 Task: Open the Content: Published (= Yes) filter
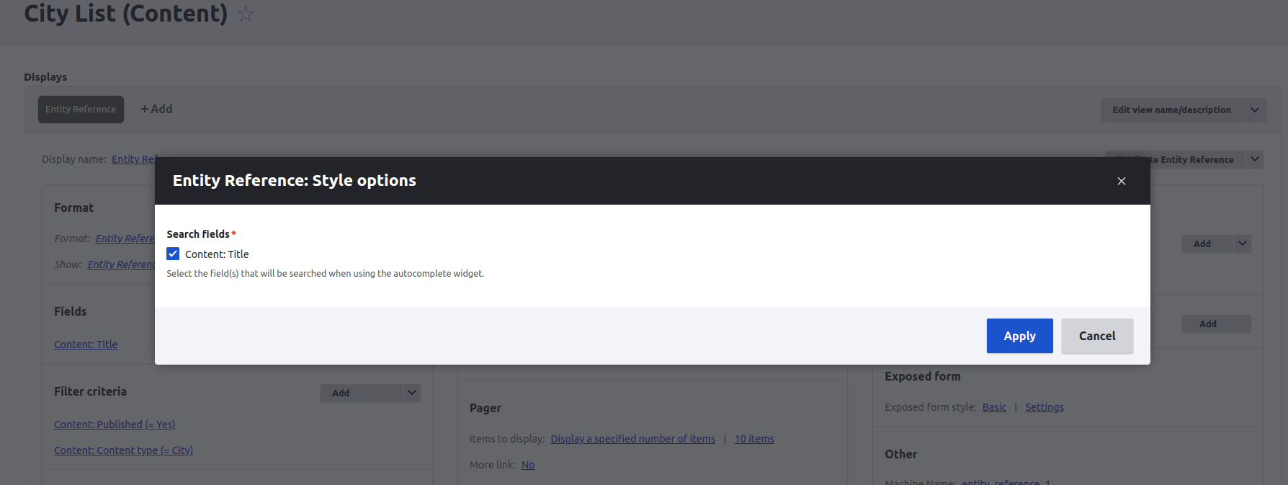coord(115,424)
